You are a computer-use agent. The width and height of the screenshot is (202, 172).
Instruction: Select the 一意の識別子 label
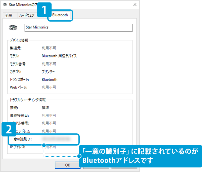21,139
